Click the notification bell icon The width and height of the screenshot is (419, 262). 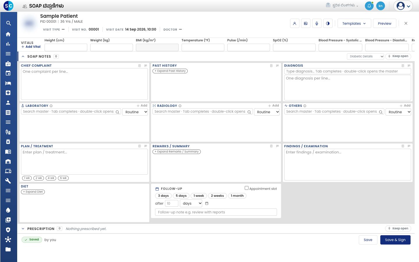pyautogui.click(x=369, y=6)
